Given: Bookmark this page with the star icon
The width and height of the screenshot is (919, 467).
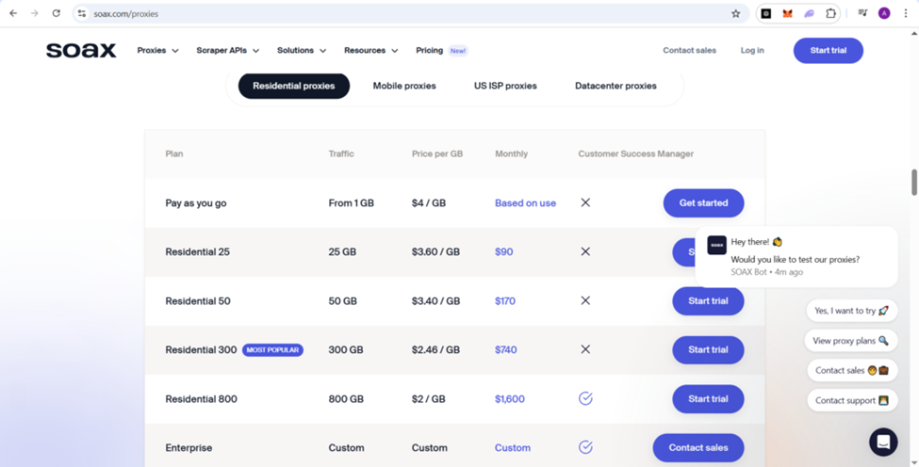Looking at the screenshot, I should click(x=736, y=13).
